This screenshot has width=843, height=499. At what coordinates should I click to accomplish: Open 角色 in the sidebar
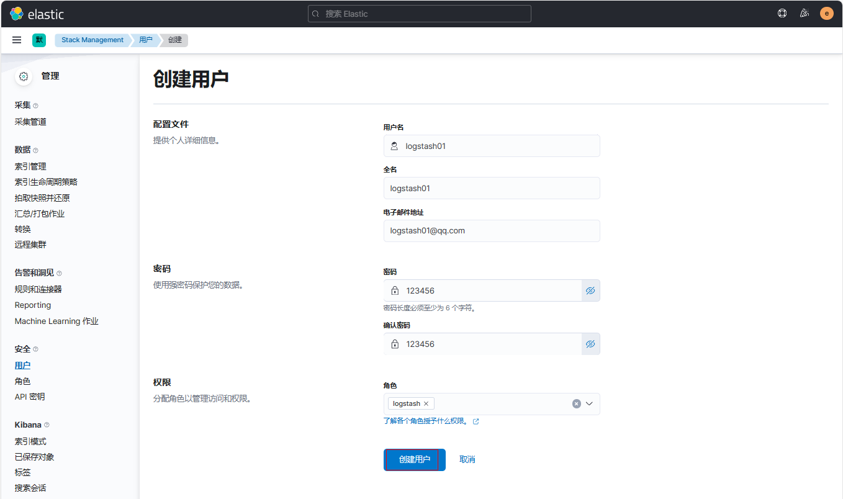click(22, 381)
